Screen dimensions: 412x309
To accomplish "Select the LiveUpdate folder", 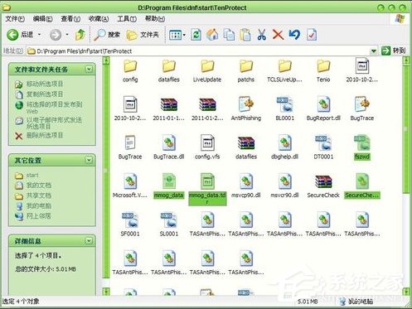I will coord(207,70).
